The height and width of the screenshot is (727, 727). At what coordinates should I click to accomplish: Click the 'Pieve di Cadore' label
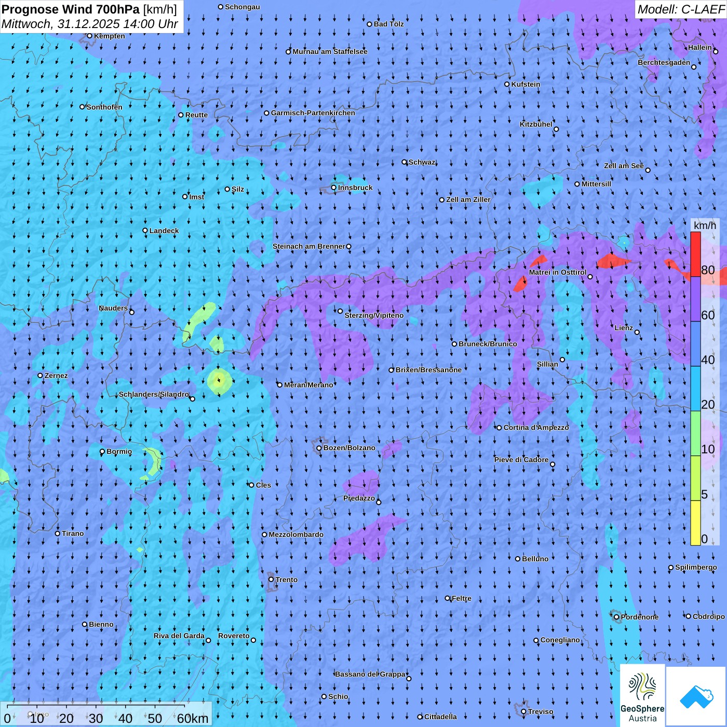click(x=521, y=460)
